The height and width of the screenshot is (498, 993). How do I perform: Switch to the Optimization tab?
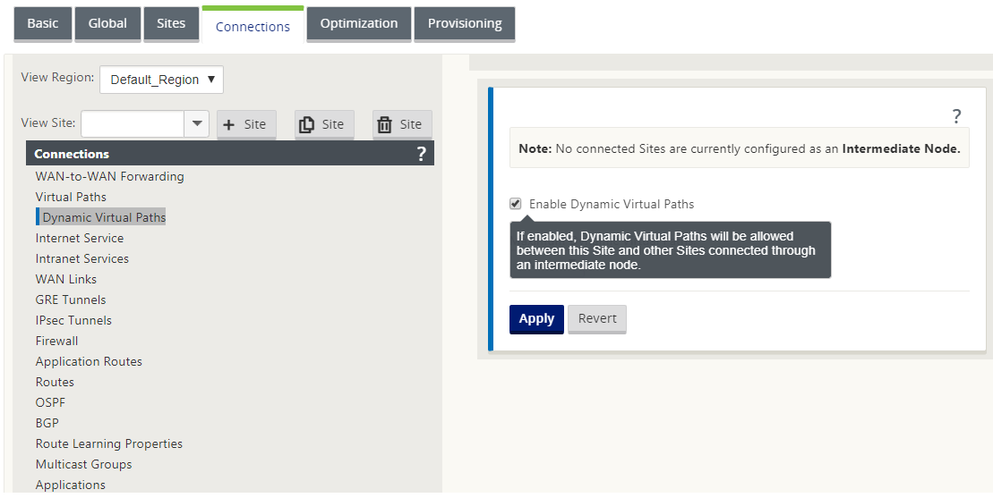358,23
